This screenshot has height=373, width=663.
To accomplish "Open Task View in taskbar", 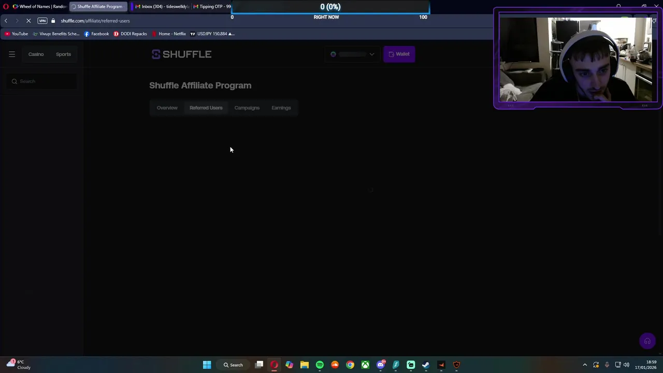I will tap(259, 365).
